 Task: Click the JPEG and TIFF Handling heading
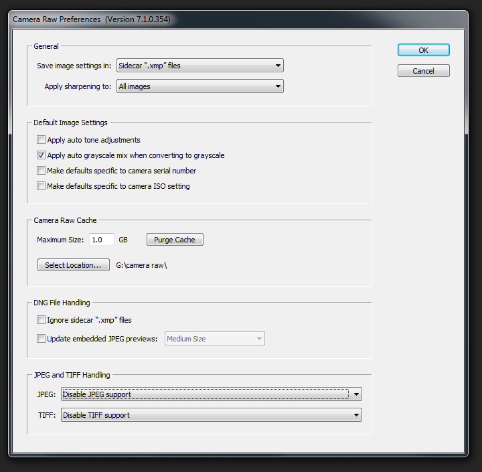point(72,375)
